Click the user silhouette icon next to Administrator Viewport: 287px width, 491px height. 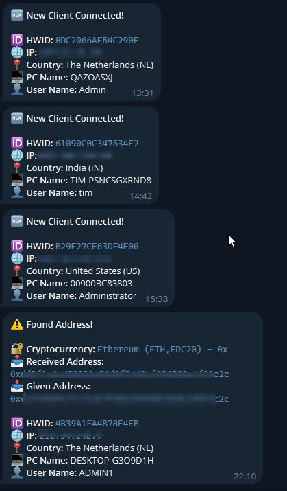[x=17, y=295]
